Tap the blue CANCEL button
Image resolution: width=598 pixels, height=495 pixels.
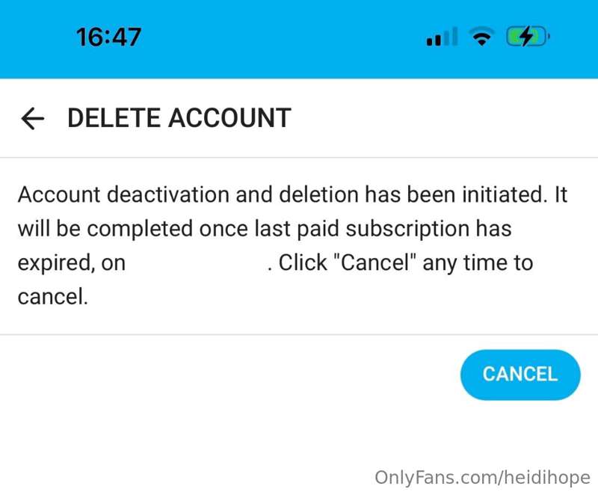pyautogui.click(x=520, y=375)
